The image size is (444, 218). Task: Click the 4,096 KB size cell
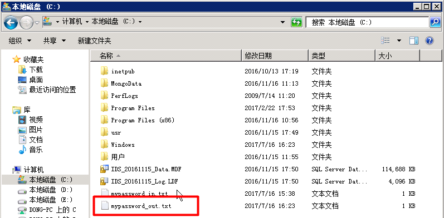402,181
